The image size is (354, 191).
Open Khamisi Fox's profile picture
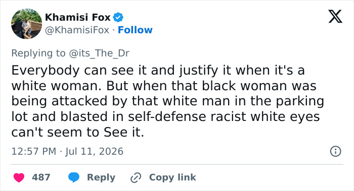coord(27,24)
